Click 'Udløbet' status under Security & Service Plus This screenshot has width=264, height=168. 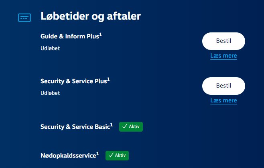click(x=50, y=93)
